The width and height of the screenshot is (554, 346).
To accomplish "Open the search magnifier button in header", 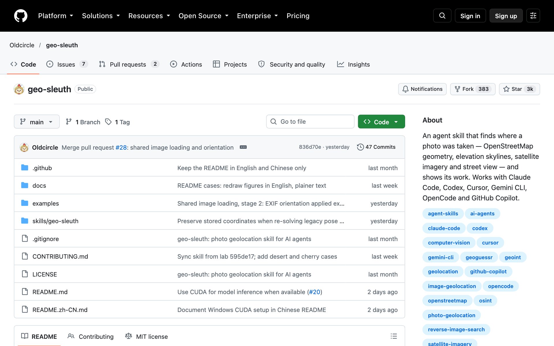I will (442, 16).
